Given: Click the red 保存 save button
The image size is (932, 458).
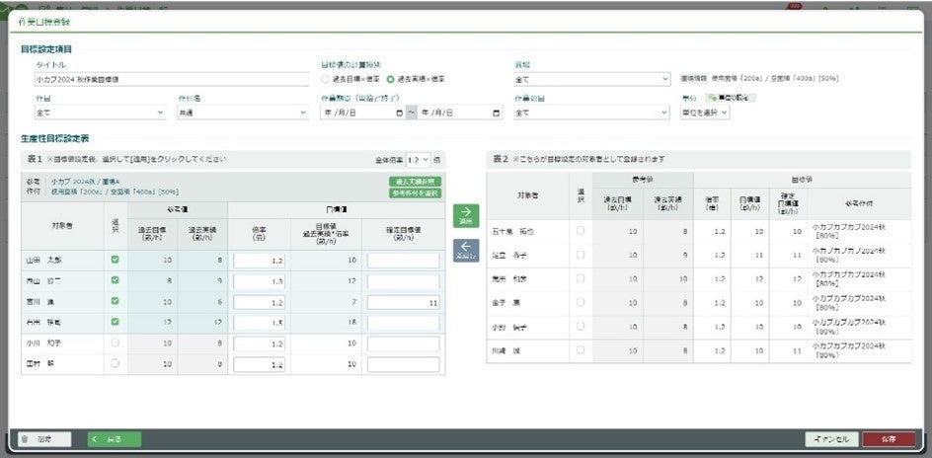Looking at the screenshot, I should click(x=889, y=439).
